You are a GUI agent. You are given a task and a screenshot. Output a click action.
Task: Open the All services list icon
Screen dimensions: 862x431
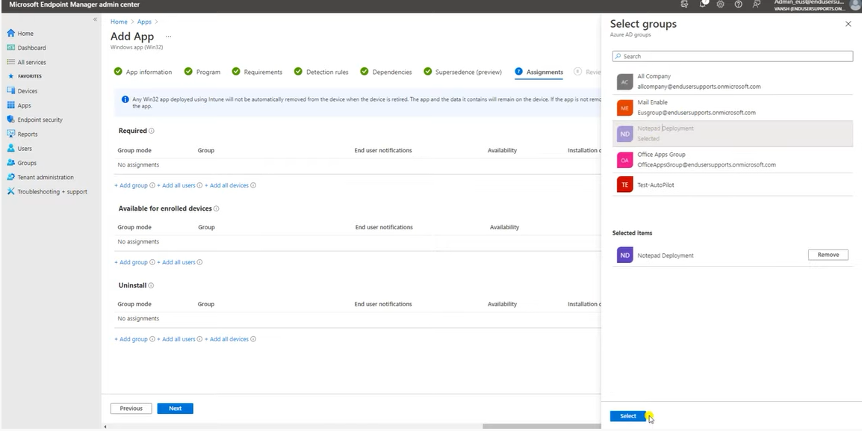coord(11,62)
